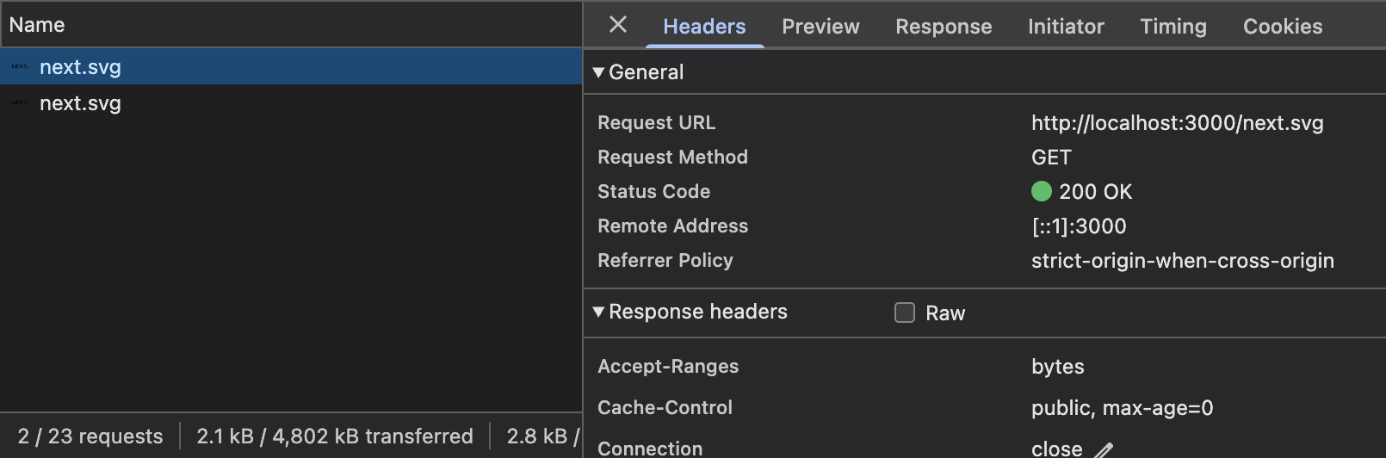Collapse the General section triangle

(598, 73)
